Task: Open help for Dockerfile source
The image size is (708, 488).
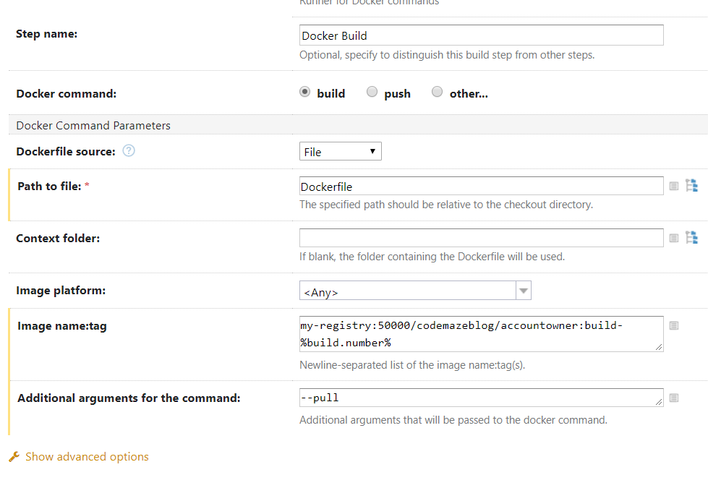Action: [129, 151]
